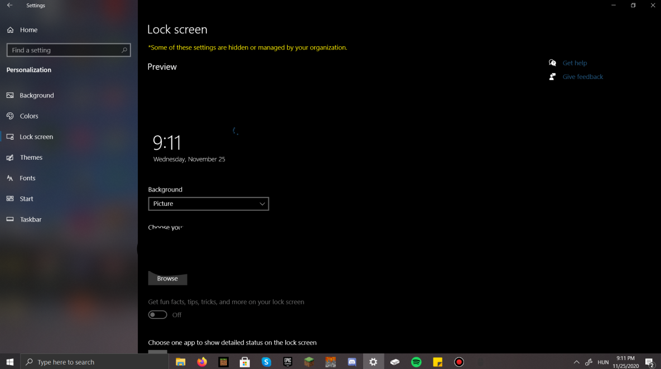661x369 pixels.
Task: Click the Browse button for pictures
Action: 167,278
